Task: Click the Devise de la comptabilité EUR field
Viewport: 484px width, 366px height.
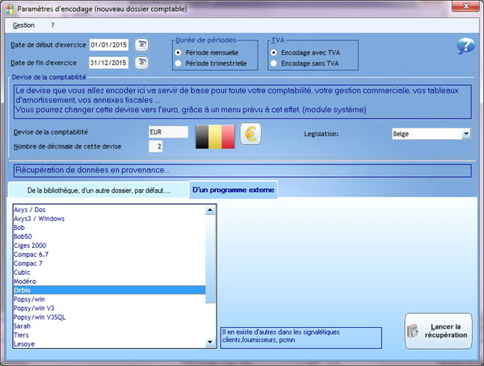Action: pyautogui.click(x=168, y=132)
